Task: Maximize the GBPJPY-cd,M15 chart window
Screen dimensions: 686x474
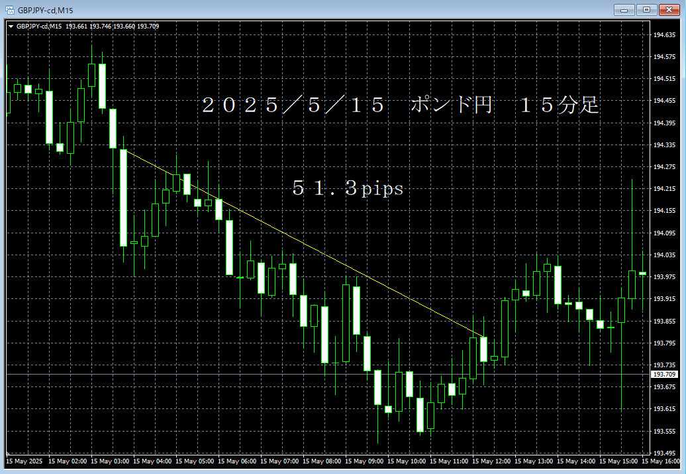Action: tap(647, 10)
